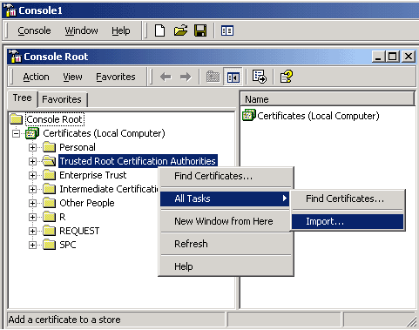The width and height of the screenshot is (419, 330).
Task: Open a console file with folder icon
Action: pos(180,30)
